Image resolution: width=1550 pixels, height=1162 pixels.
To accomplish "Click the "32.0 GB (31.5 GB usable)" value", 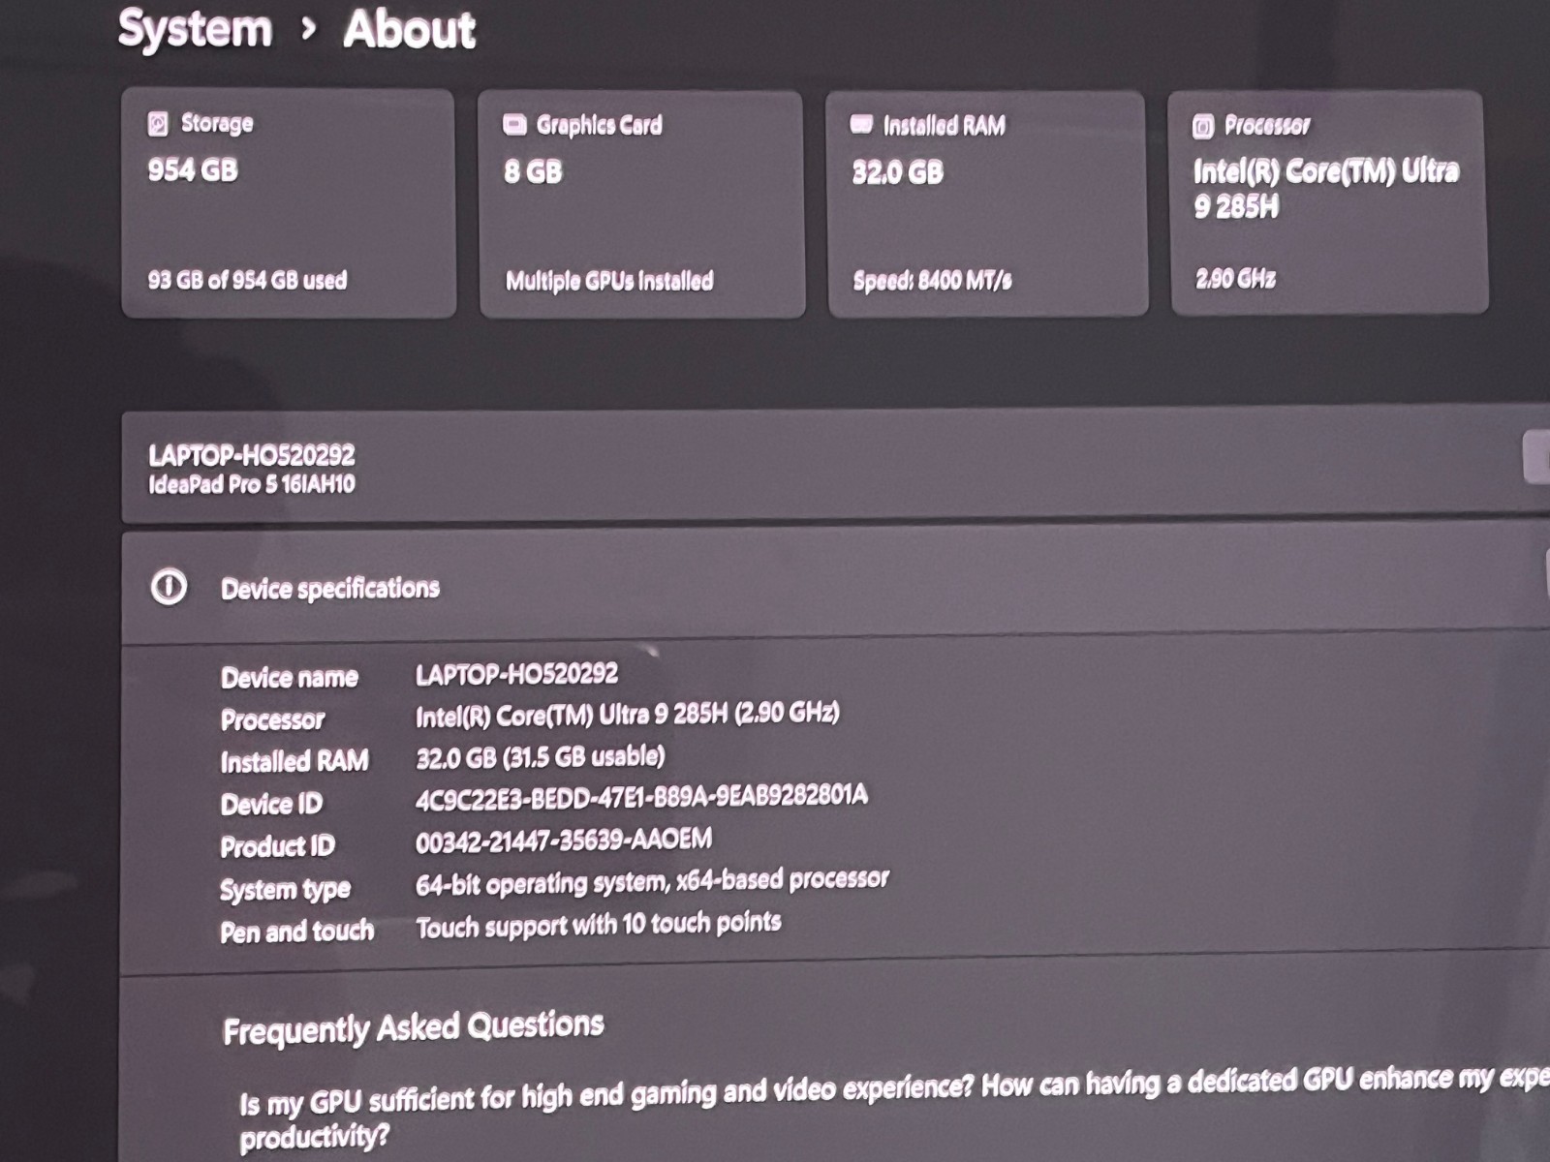I will click(x=541, y=756).
